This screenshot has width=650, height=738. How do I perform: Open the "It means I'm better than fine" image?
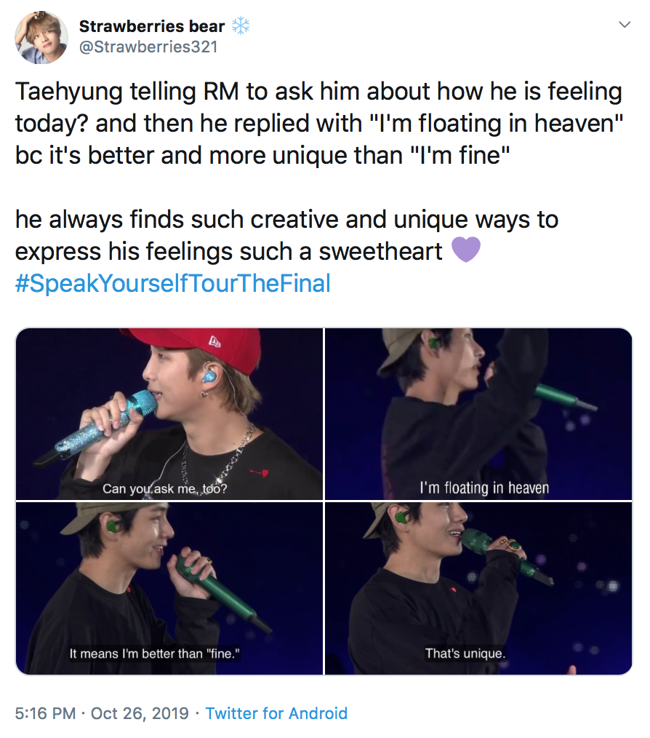[169, 588]
